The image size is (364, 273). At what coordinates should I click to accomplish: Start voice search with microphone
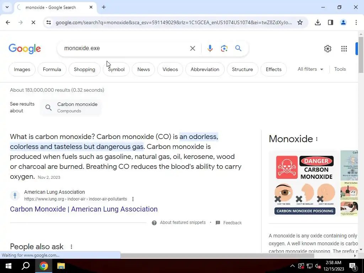[x=210, y=48]
